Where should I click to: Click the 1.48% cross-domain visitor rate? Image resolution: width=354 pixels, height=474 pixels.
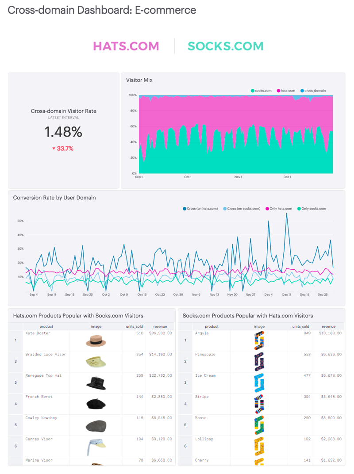63,132
